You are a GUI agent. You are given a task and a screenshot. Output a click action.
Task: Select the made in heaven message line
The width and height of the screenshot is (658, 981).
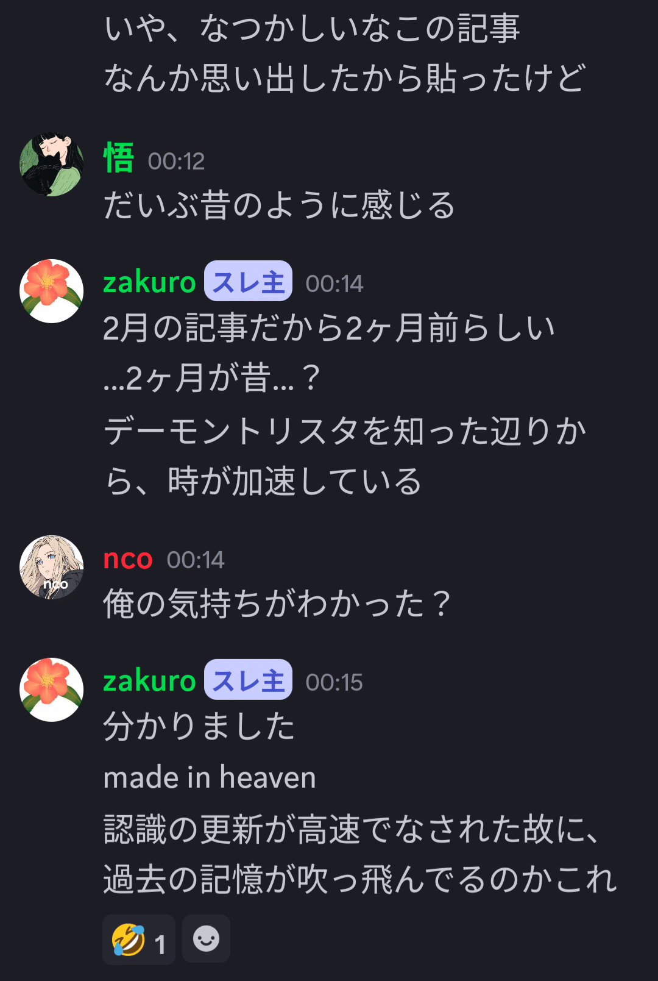pos(210,777)
